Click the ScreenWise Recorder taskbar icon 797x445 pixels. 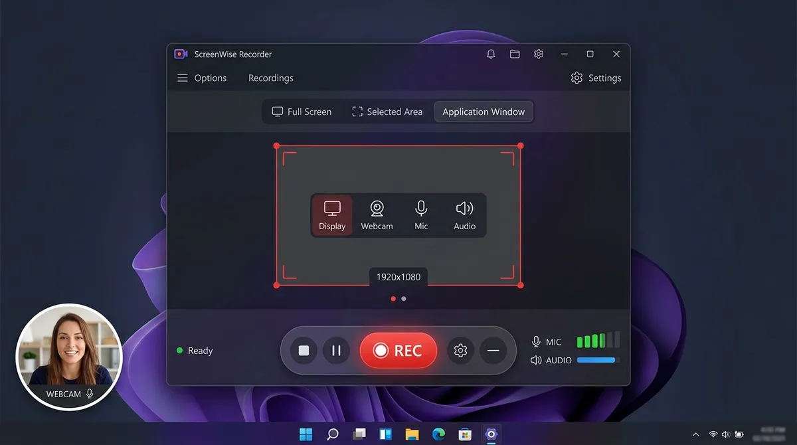491,434
